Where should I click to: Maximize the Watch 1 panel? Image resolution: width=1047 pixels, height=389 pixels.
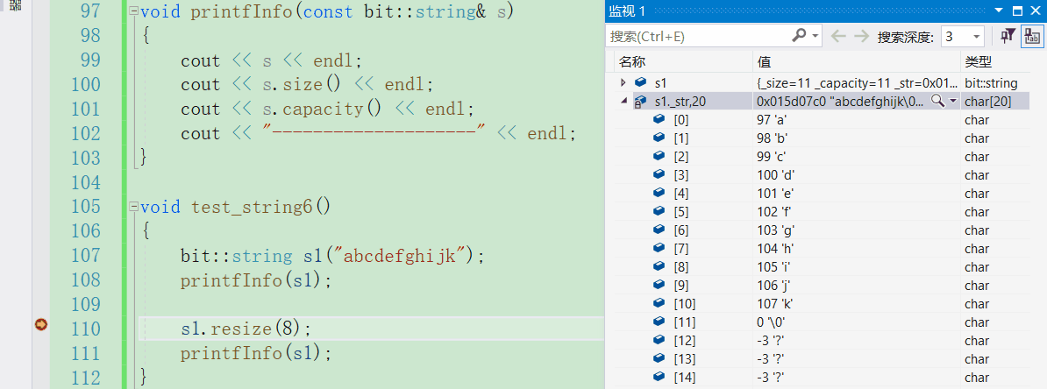pos(1017,11)
